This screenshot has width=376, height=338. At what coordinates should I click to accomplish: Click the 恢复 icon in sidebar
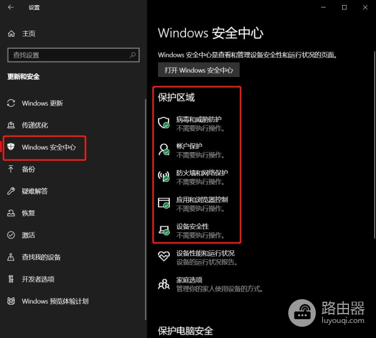coord(11,213)
